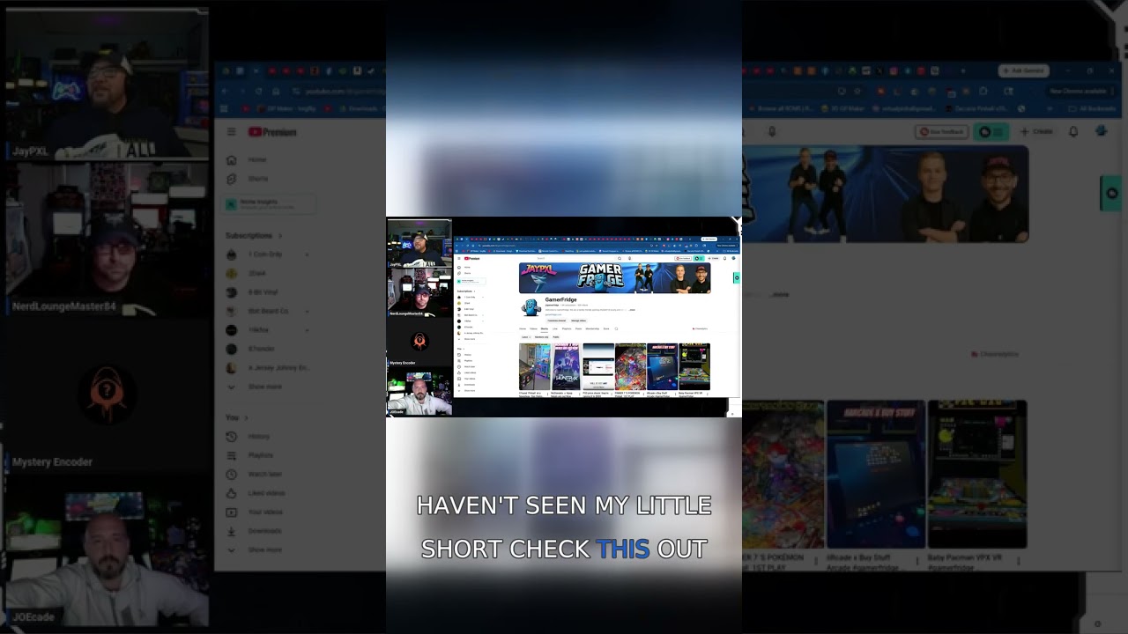The height and width of the screenshot is (634, 1128).
Task: Click the YouTube Premium logo in blurred background
Action: [x=272, y=132]
